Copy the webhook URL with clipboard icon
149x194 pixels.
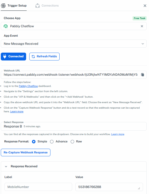click(142, 75)
